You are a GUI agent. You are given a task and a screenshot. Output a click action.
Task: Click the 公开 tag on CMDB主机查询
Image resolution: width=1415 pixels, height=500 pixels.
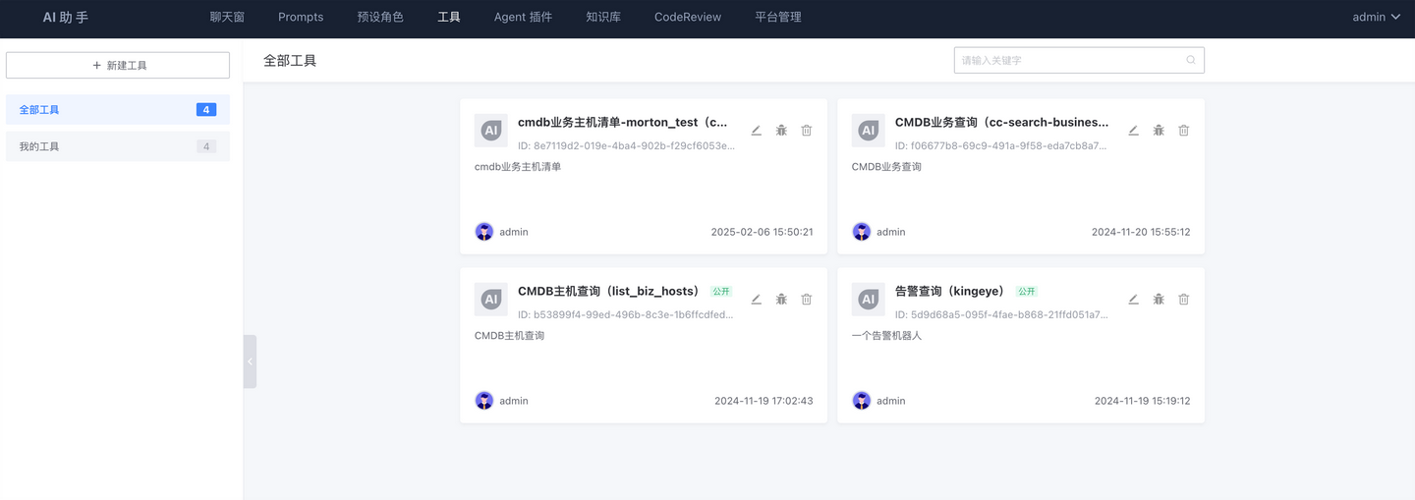tap(721, 292)
